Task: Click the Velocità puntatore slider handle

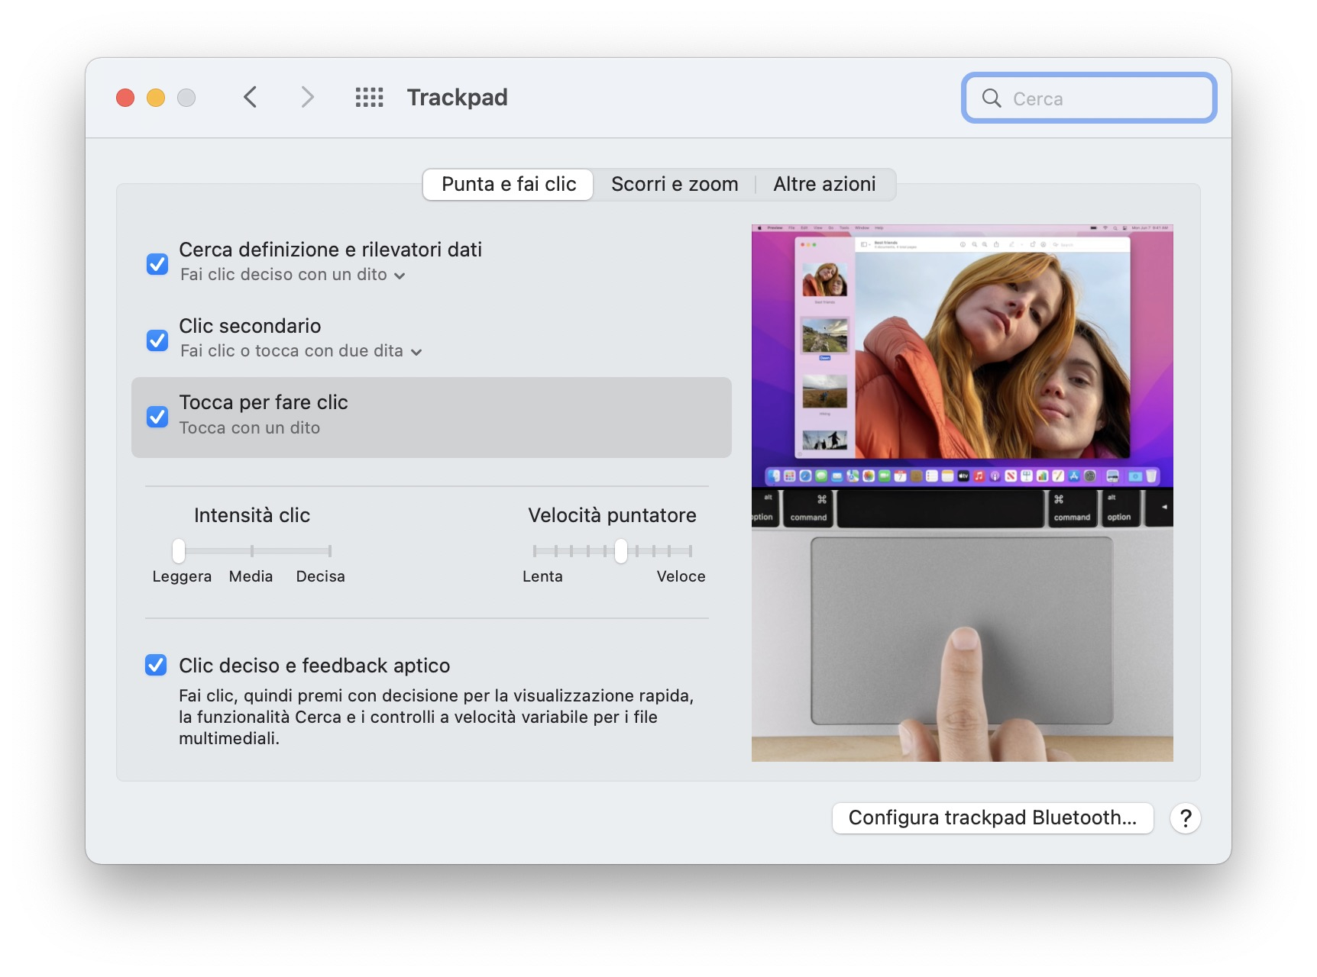Action: click(621, 550)
